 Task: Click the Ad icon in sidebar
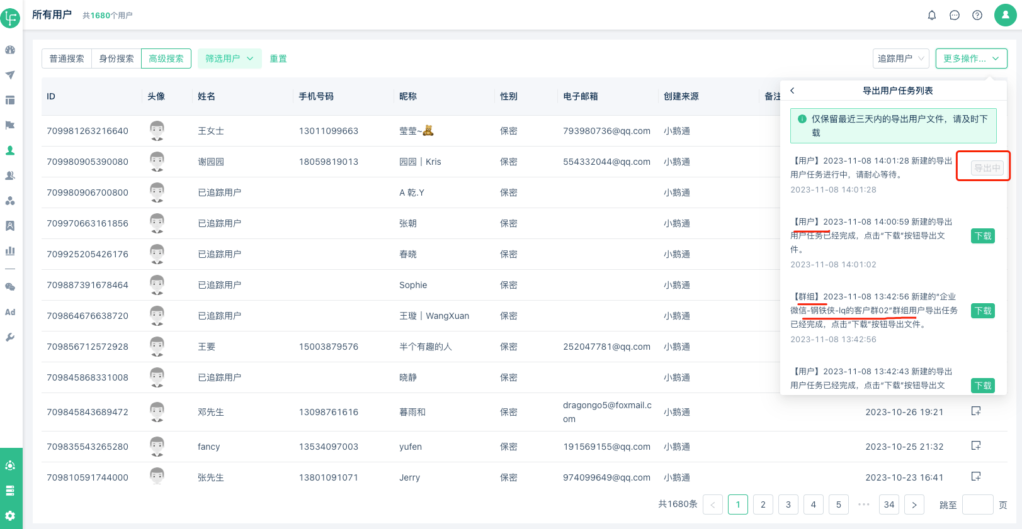pos(10,312)
